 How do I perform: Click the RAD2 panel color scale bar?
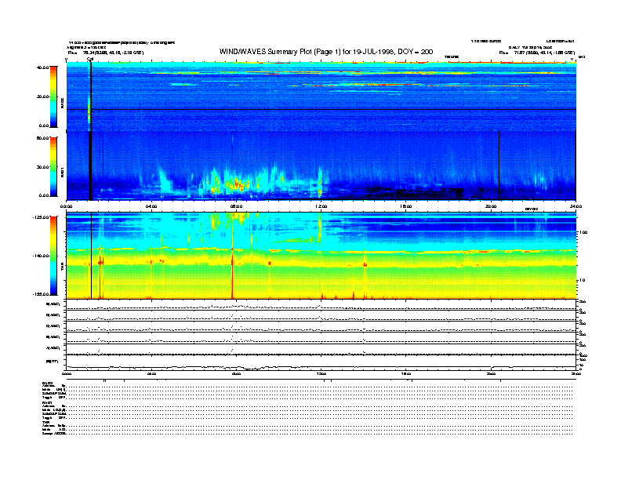pyautogui.click(x=53, y=97)
